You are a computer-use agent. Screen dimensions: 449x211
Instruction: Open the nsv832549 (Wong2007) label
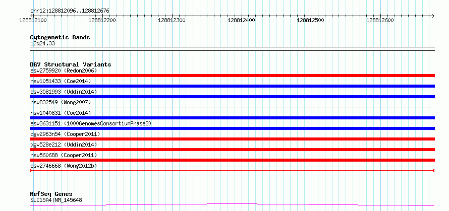[x=61, y=102]
